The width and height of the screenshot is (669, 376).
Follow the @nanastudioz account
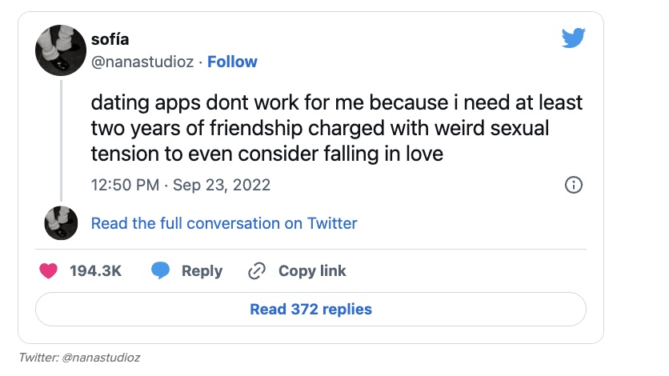tap(232, 62)
